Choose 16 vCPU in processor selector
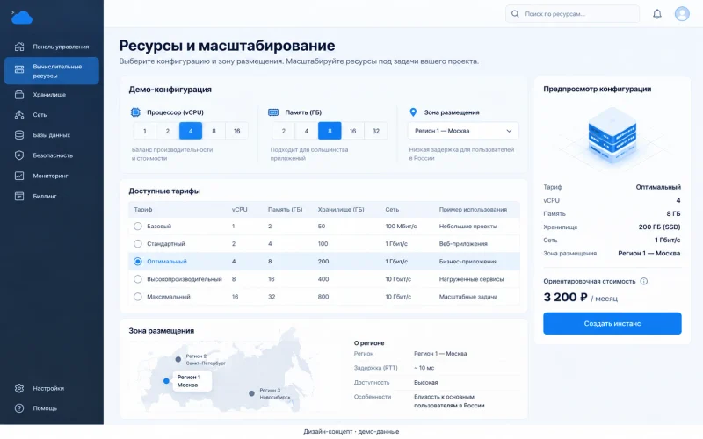Viewport: 703px width, 439px height. 236,131
